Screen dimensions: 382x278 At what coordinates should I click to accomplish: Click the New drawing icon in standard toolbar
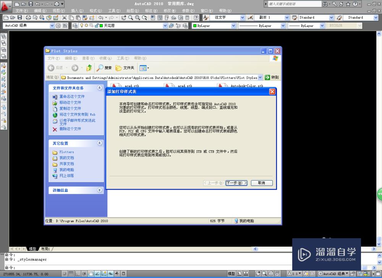click(x=6, y=18)
